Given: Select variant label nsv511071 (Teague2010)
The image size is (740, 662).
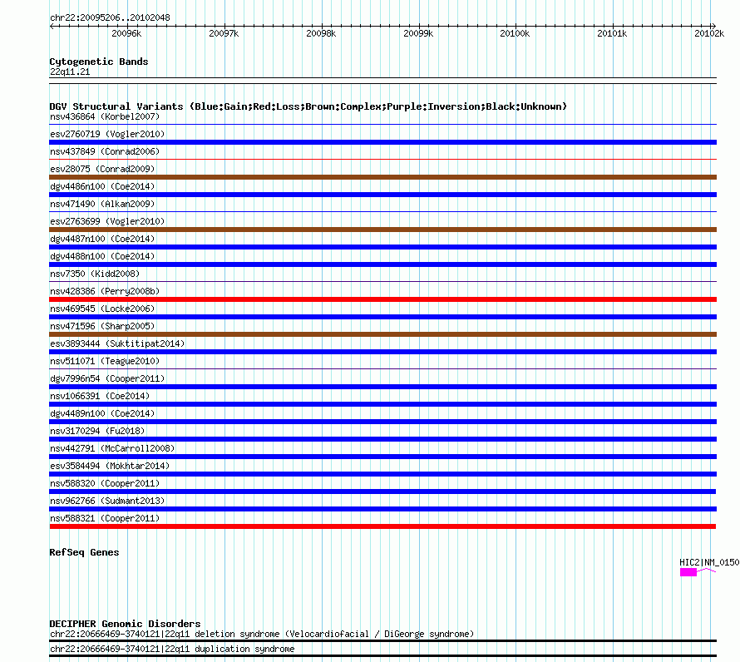Looking at the screenshot, I should click(x=105, y=361).
